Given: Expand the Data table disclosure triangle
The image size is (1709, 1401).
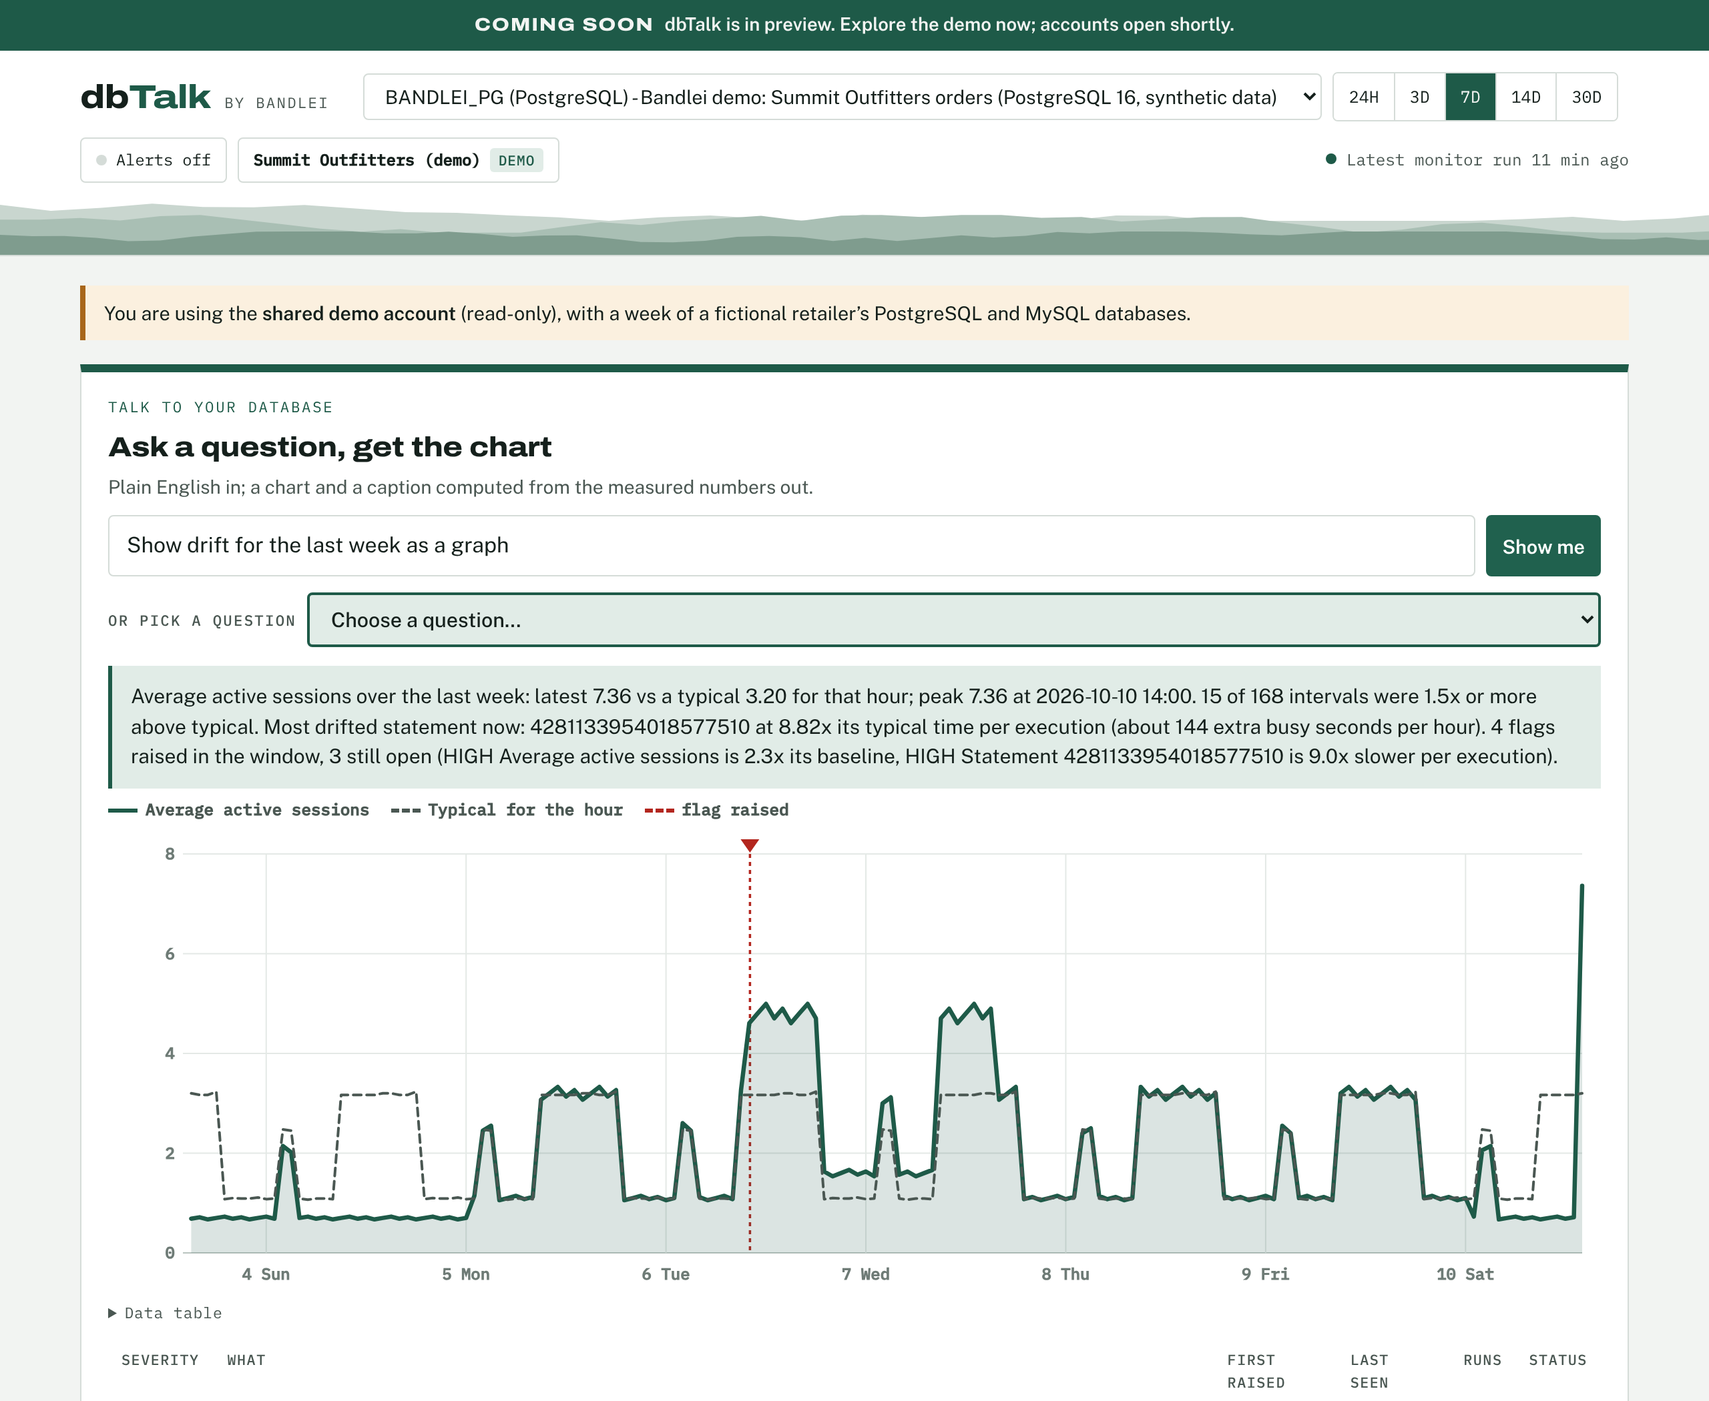Looking at the screenshot, I should click(112, 1313).
